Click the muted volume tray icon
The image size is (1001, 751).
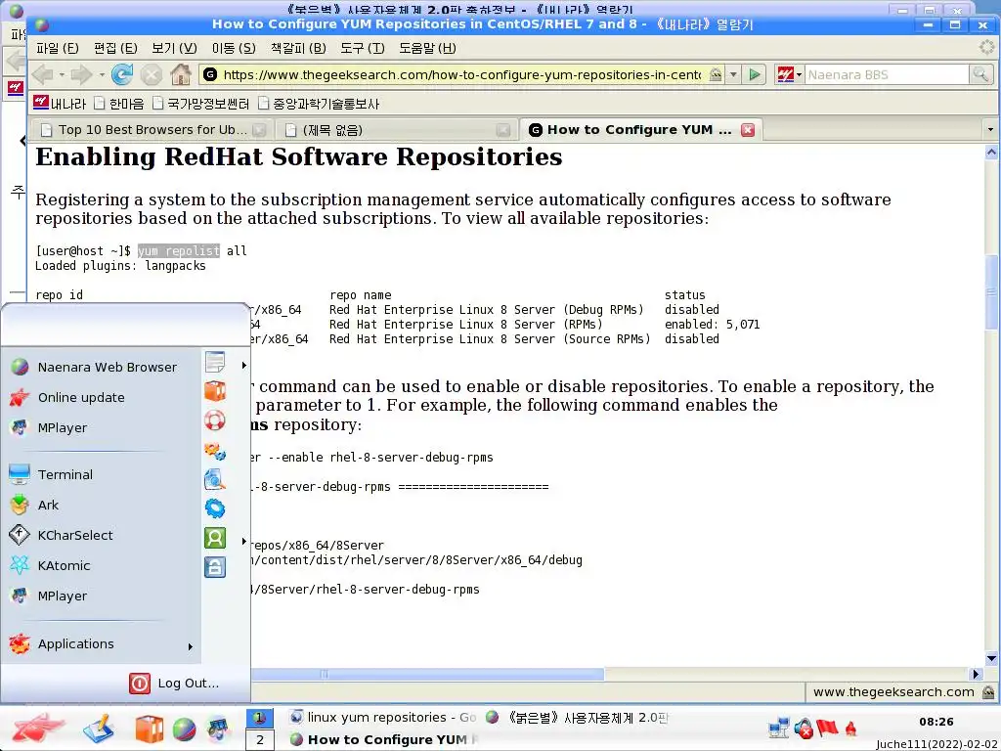tap(804, 728)
